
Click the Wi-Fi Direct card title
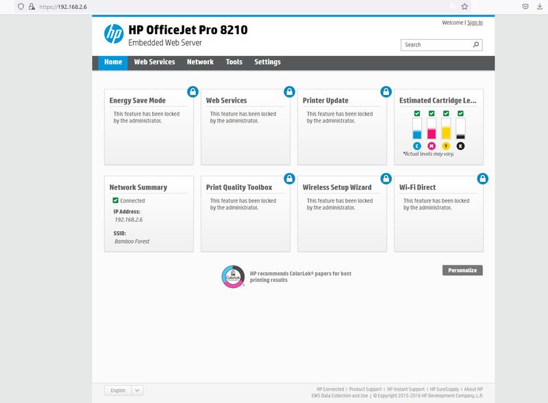(x=417, y=187)
